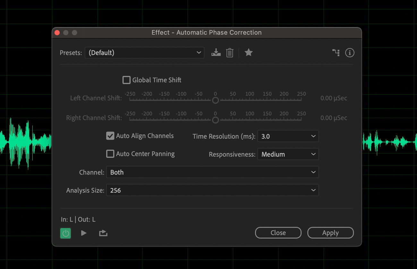Uncheck Auto Align Channels
This screenshot has width=417, height=269.
coord(110,136)
